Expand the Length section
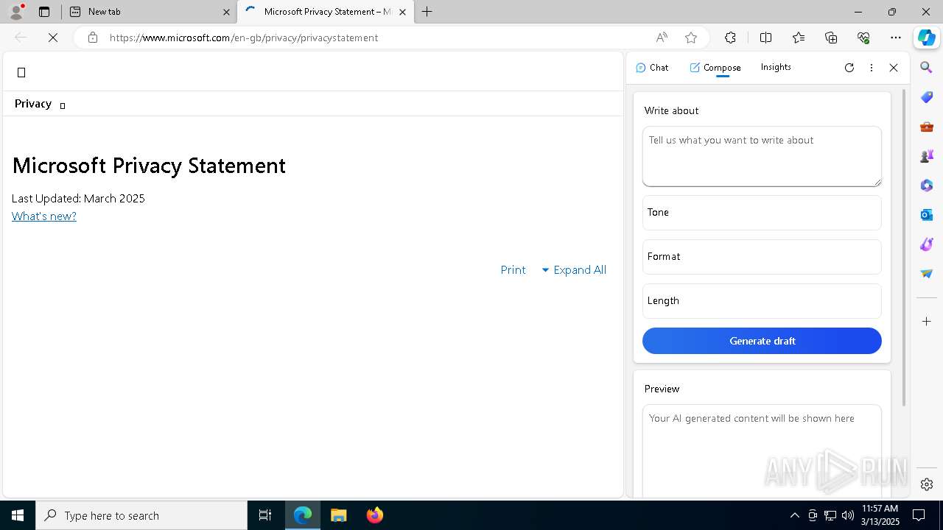943x530 pixels. coord(762,301)
